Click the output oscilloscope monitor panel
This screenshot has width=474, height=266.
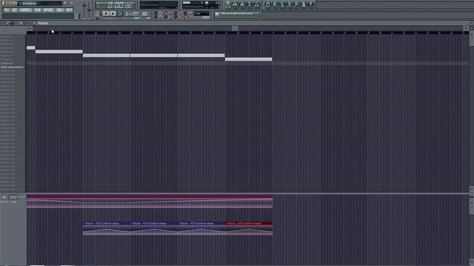point(158,5)
